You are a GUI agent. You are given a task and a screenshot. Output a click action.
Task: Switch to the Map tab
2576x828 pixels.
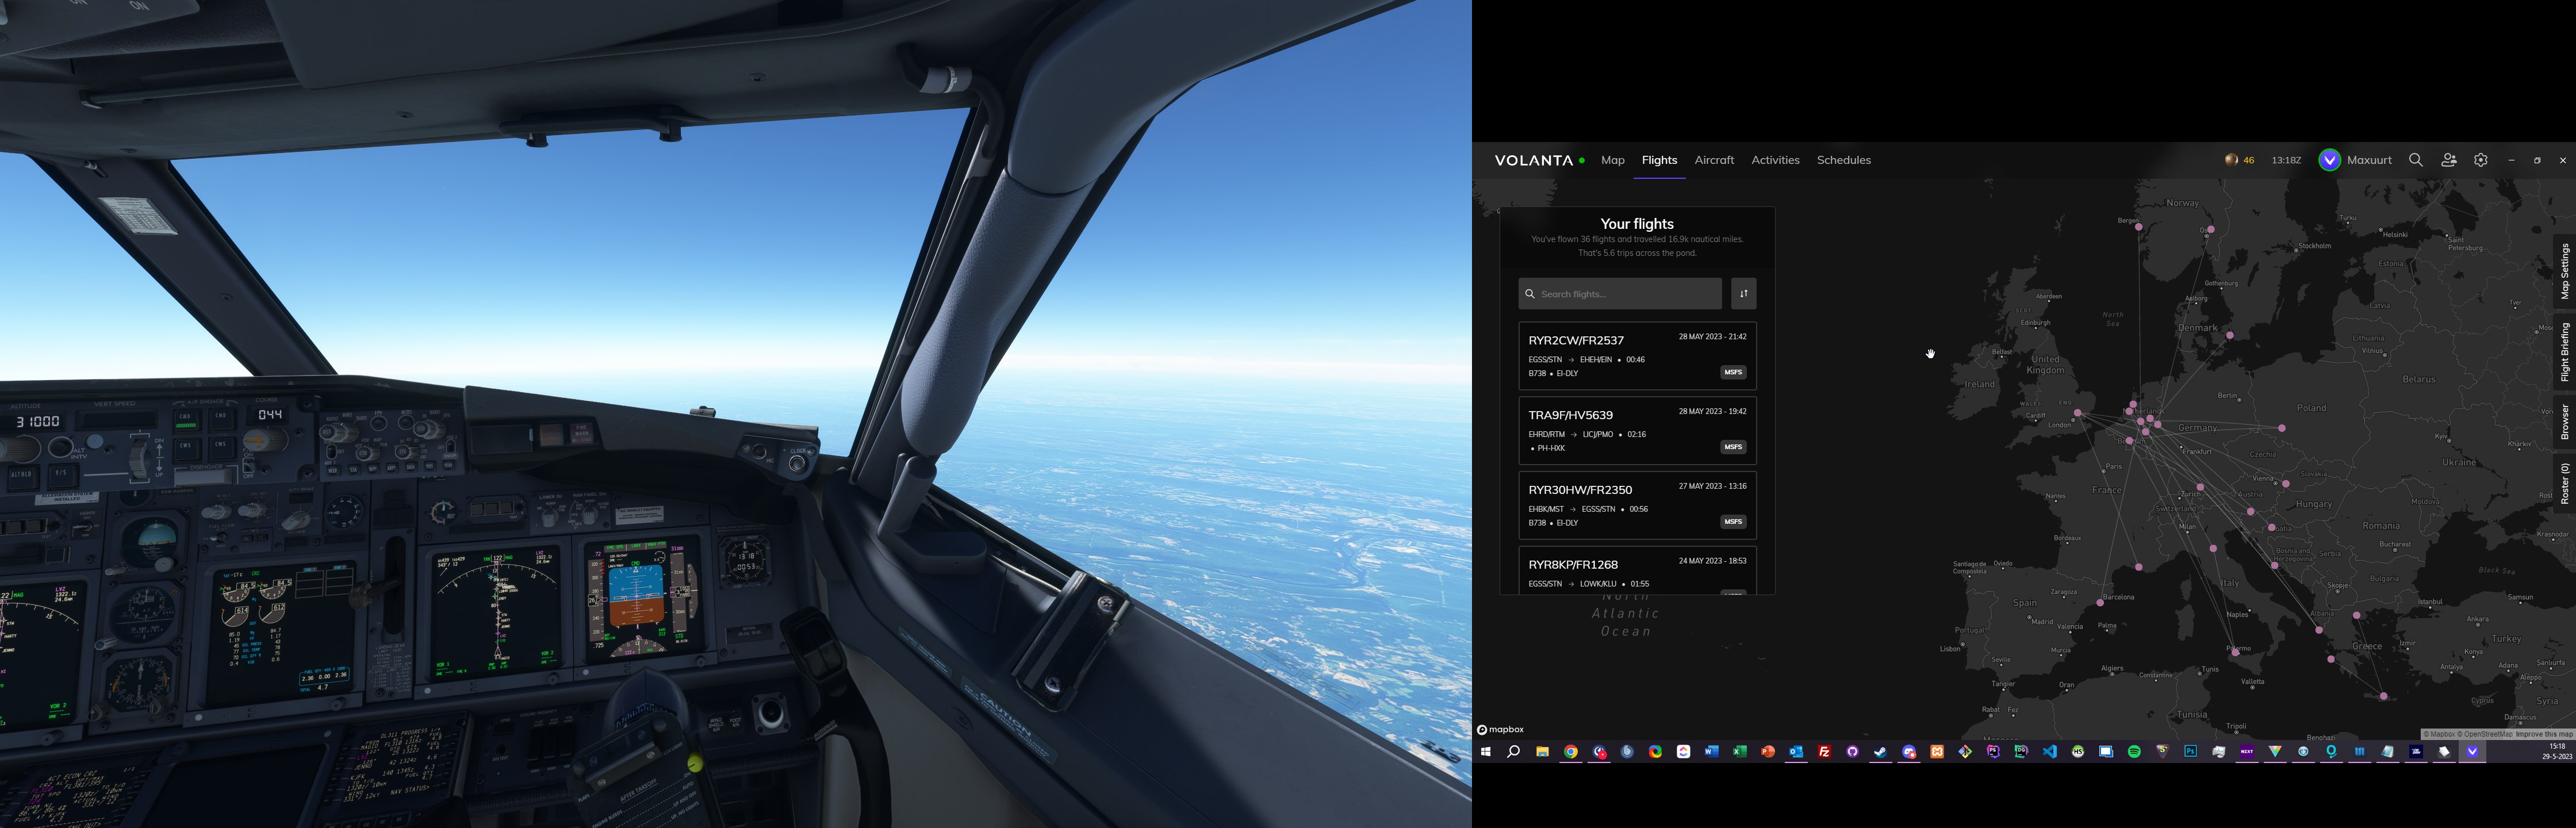(x=1612, y=160)
